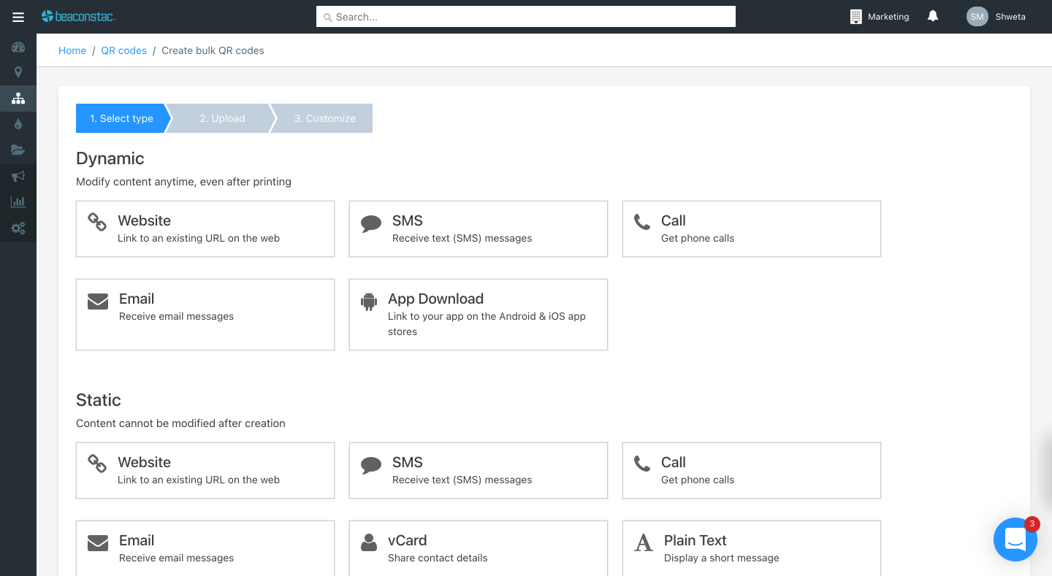Image resolution: width=1052 pixels, height=576 pixels.
Task: Choose the Dynamic App Download card
Action: (479, 315)
